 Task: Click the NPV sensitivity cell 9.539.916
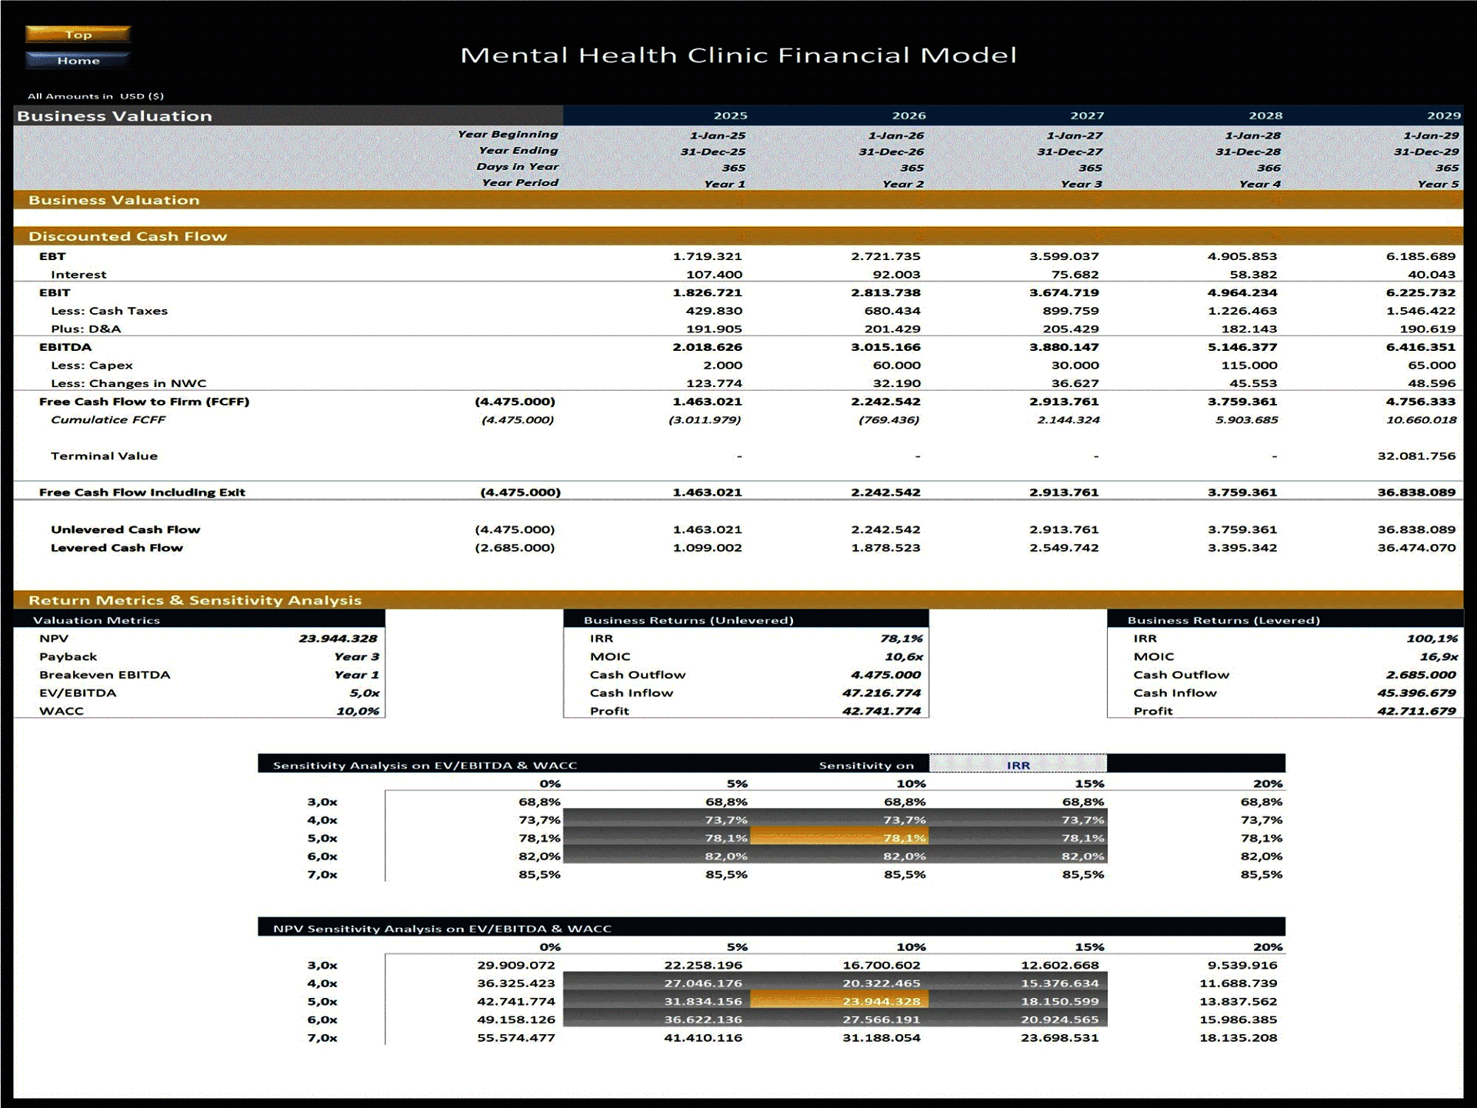1242,965
